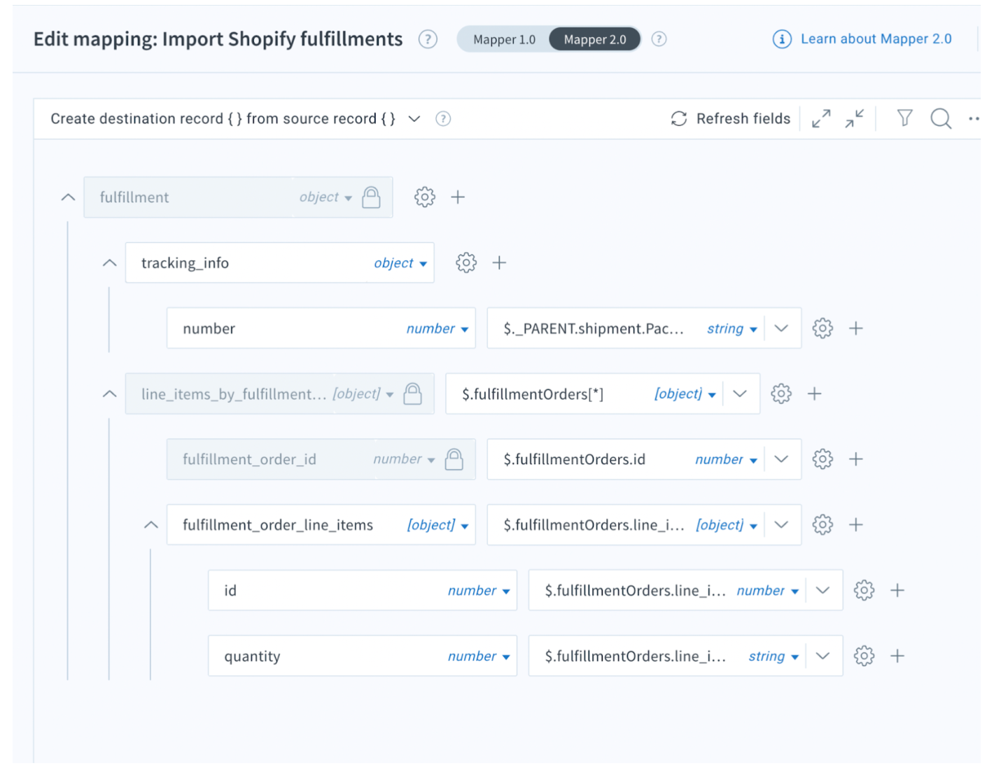Open tracking_info object type dropdown
The image size is (987, 777).
point(400,263)
